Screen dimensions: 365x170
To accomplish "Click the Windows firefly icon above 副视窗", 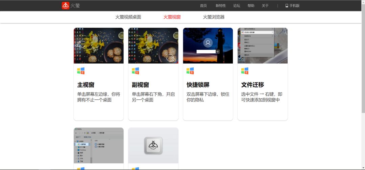I will (x=136, y=71).
